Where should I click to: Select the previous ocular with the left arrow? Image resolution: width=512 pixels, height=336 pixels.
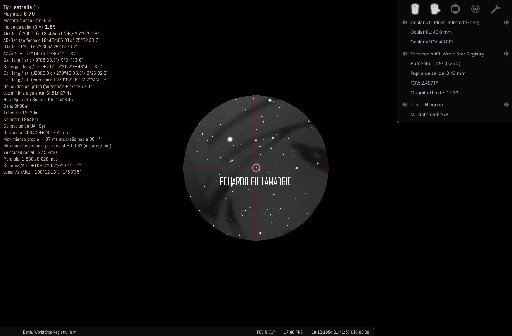pyautogui.click(x=405, y=23)
